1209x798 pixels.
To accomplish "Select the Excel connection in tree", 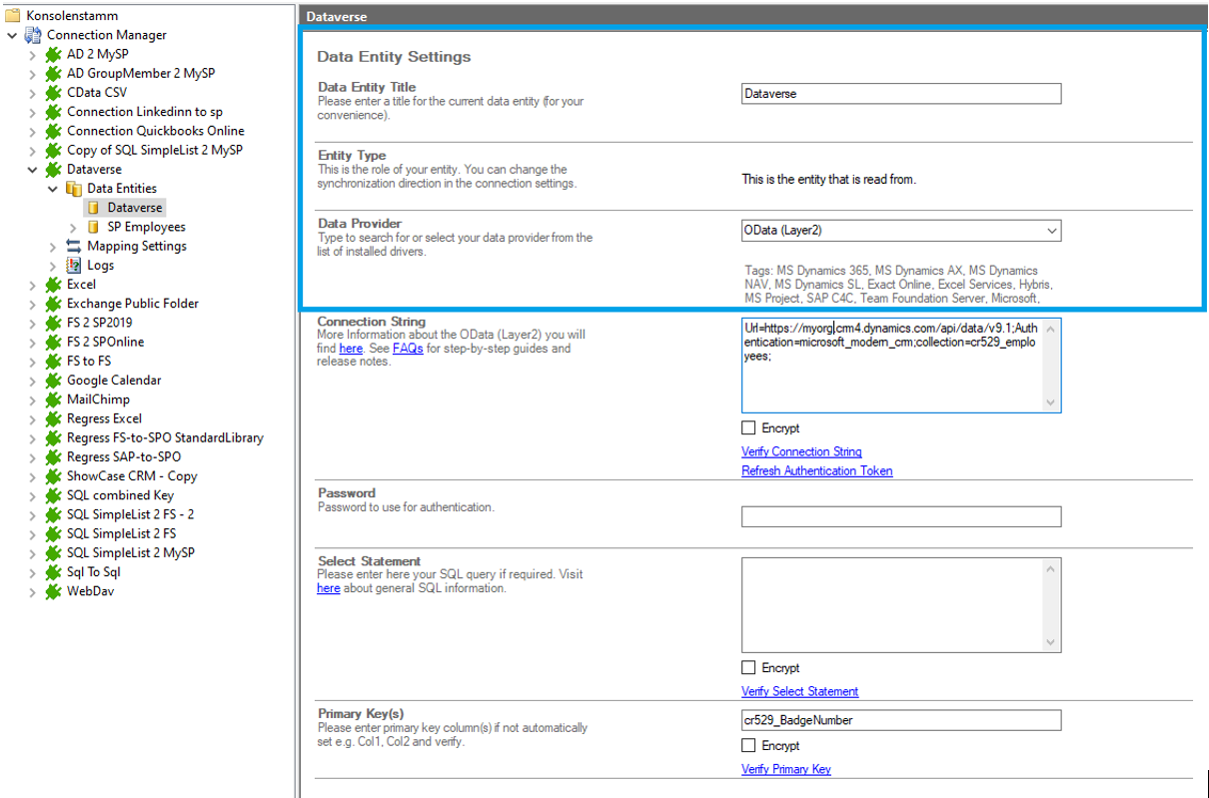I will [x=81, y=285].
